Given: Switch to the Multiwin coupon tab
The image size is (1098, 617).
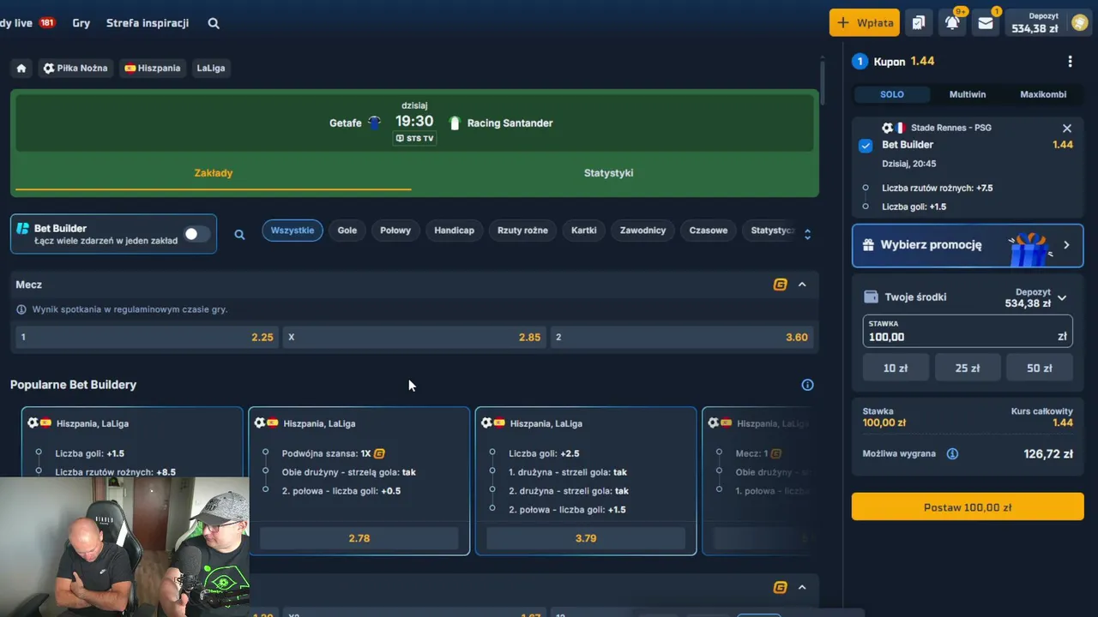Looking at the screenshot, I should tap(968, 94).
